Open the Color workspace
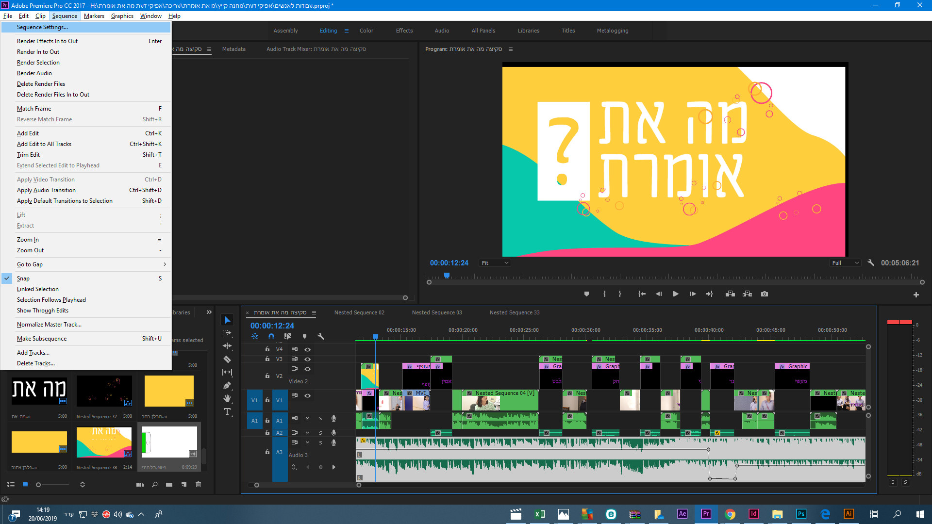This screenshot has height=524, width=932. pyautogui.click(x=366, y=31)
